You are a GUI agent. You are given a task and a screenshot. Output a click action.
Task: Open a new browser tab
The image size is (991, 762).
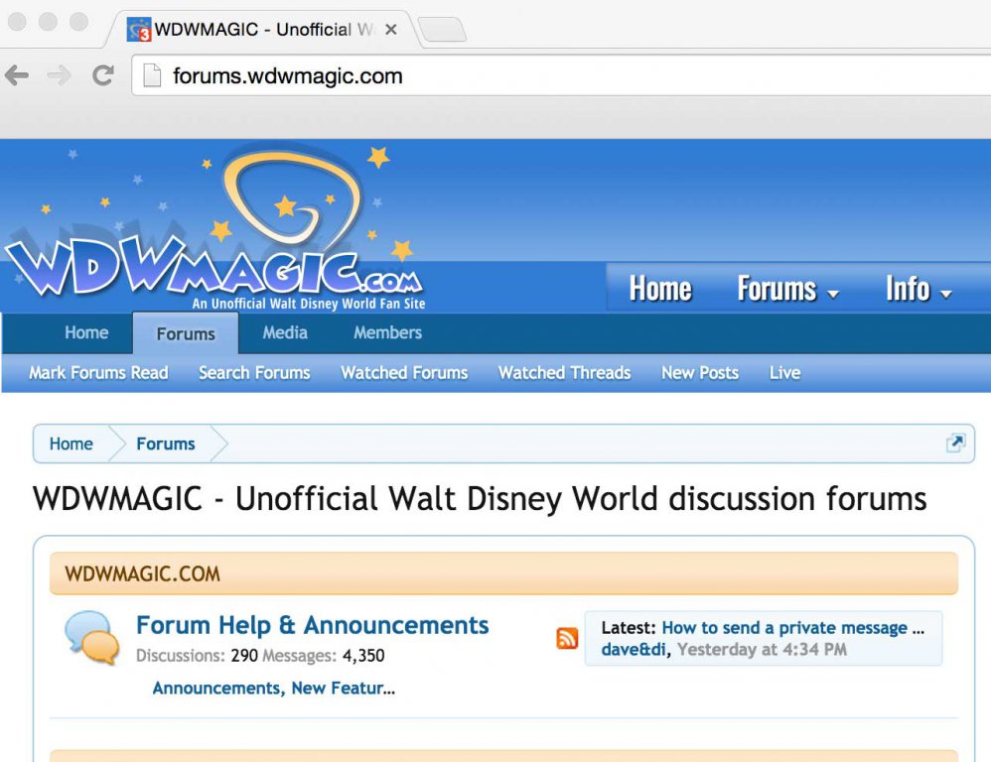pos(442,31)
